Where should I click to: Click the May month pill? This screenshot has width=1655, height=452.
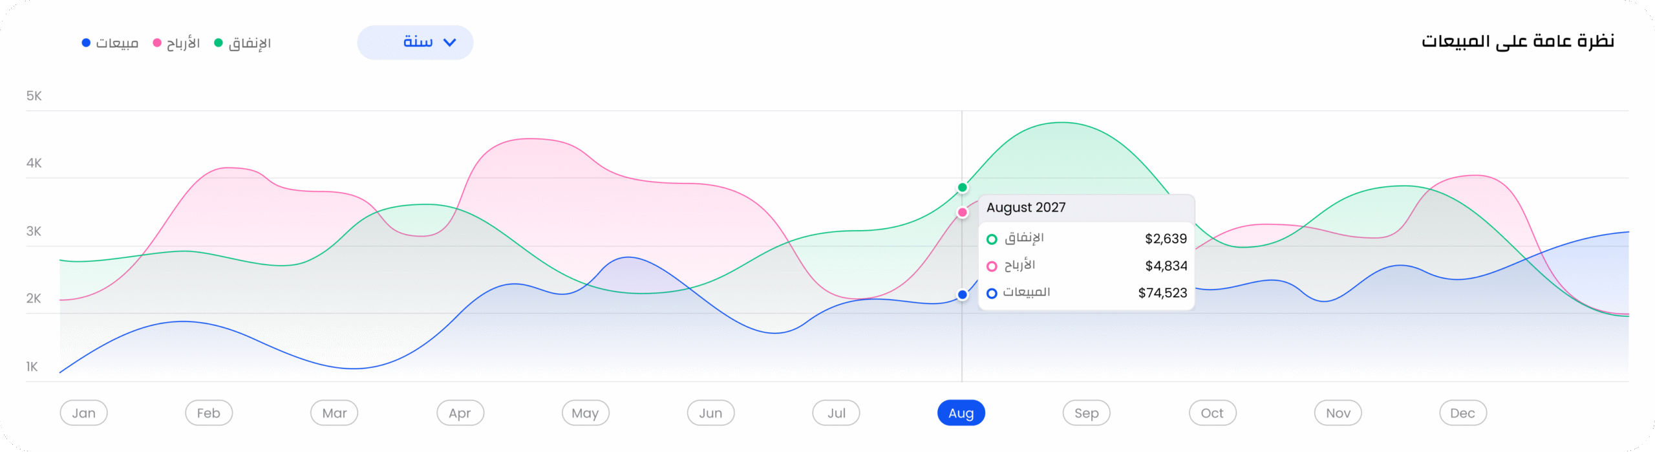click(585, 413)
